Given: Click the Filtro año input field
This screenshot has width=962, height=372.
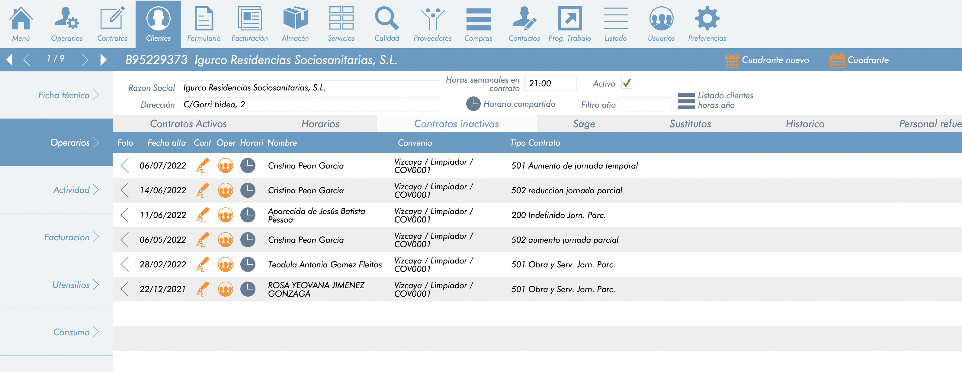Looking at the screenshot, I should point(645,105).
